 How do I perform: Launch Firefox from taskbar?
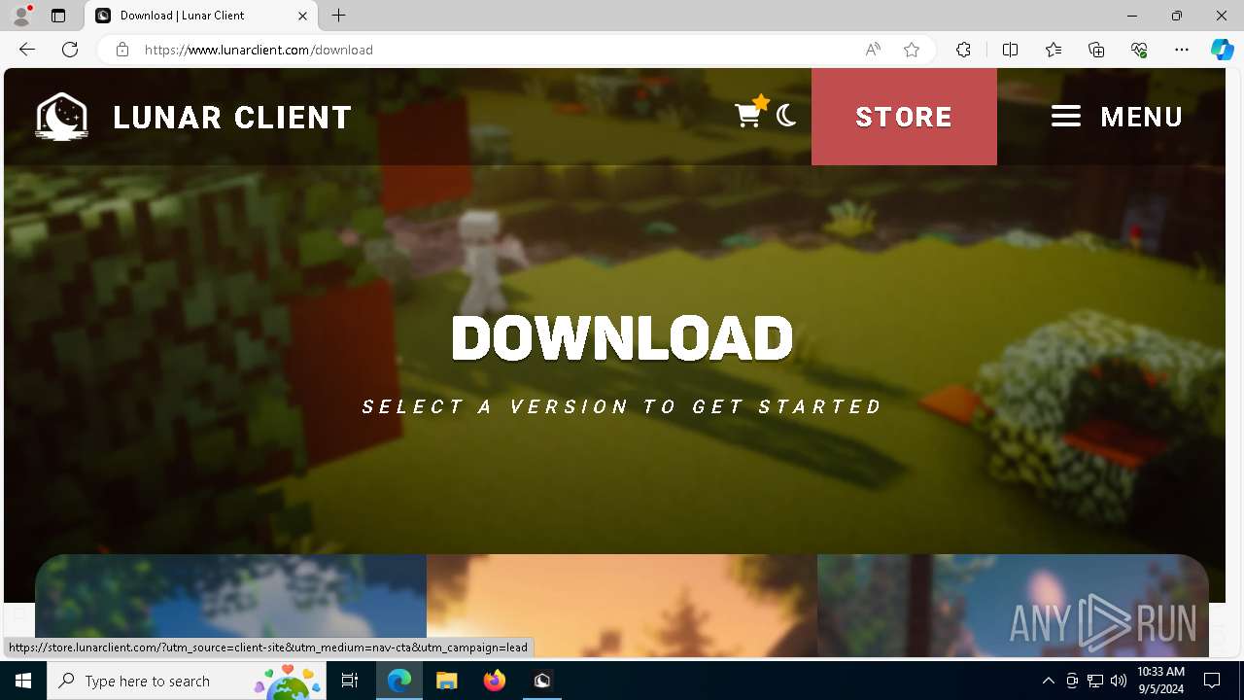[495, 681]
